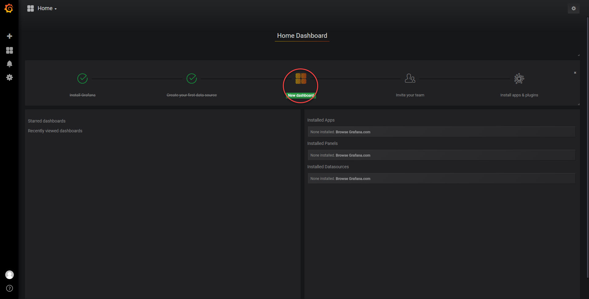Click the Grafana logo icon
Viewport: 589px width, 299px height.
tap(9, 8)
